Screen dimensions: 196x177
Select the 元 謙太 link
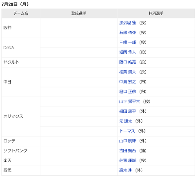pyautogui.click(x=126, y=121)
